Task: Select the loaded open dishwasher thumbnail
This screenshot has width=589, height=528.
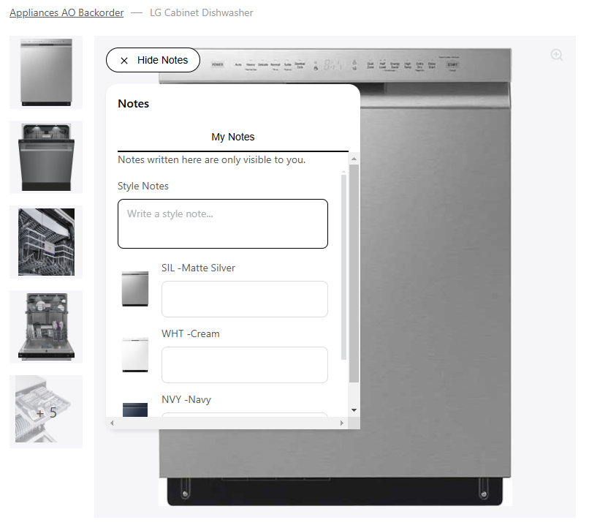Action: [46, 327]
